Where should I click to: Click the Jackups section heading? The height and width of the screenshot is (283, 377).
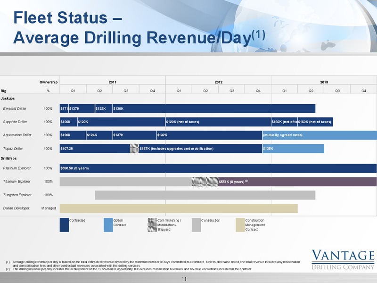(x=8, y=99)
